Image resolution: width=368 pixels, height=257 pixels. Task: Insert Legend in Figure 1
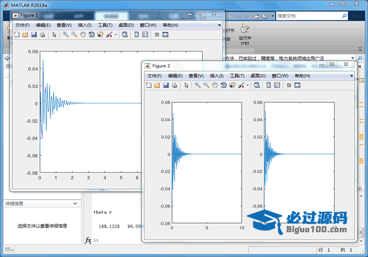tap(145, 34)
